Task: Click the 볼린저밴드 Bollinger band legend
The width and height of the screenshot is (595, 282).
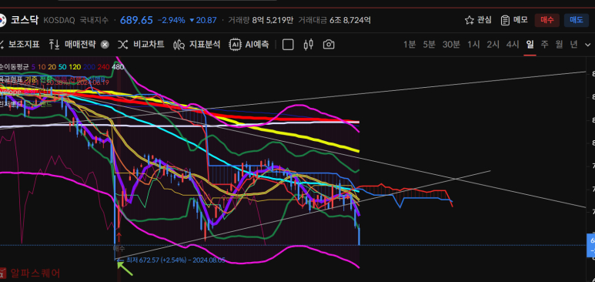Action: click(x=11, y=103)
